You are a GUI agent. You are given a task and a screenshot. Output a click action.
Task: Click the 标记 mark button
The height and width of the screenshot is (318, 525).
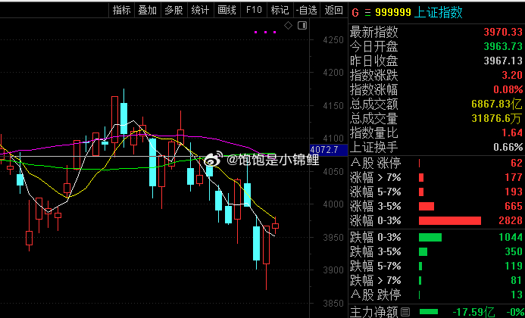[x=280, y=10]
